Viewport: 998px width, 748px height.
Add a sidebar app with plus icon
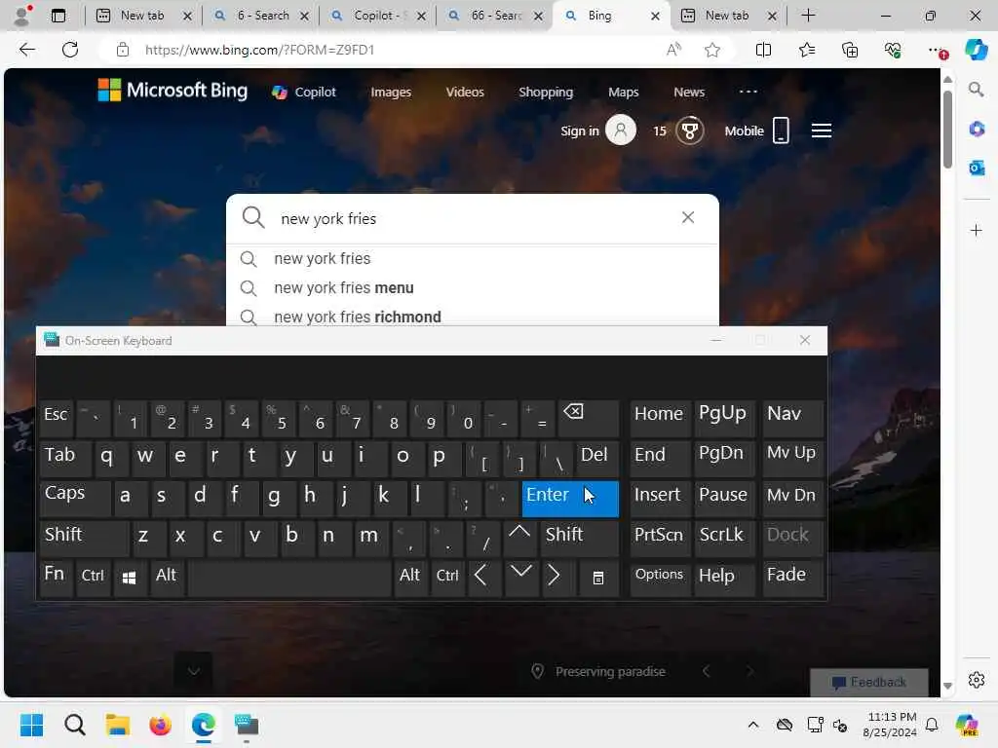point(977,230)
